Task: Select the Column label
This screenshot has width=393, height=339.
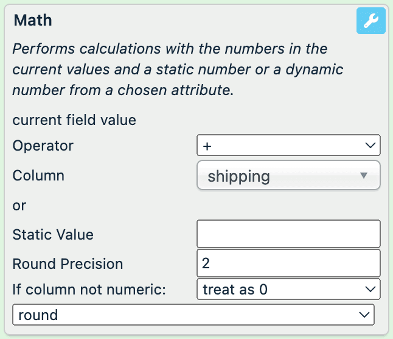Action: 38,176
